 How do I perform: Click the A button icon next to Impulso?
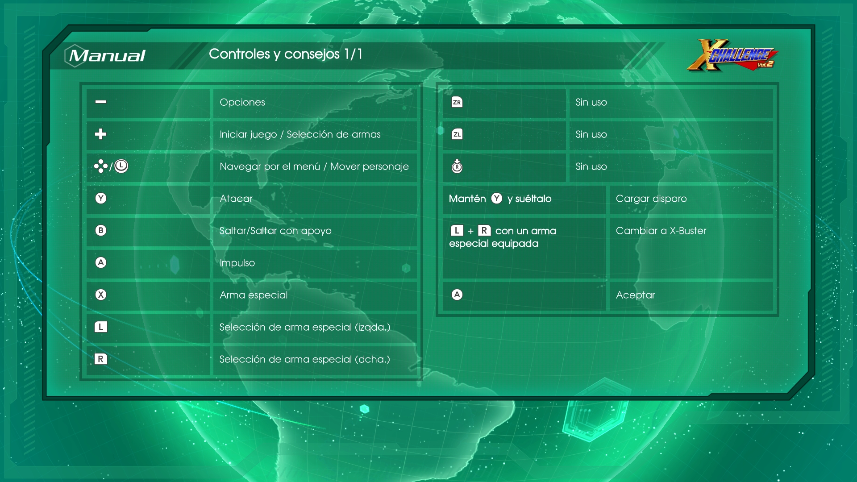point(101,262)
